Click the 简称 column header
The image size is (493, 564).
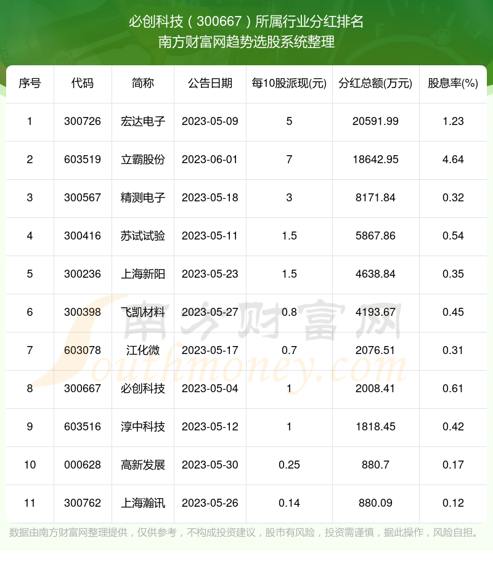pos(142,84)
